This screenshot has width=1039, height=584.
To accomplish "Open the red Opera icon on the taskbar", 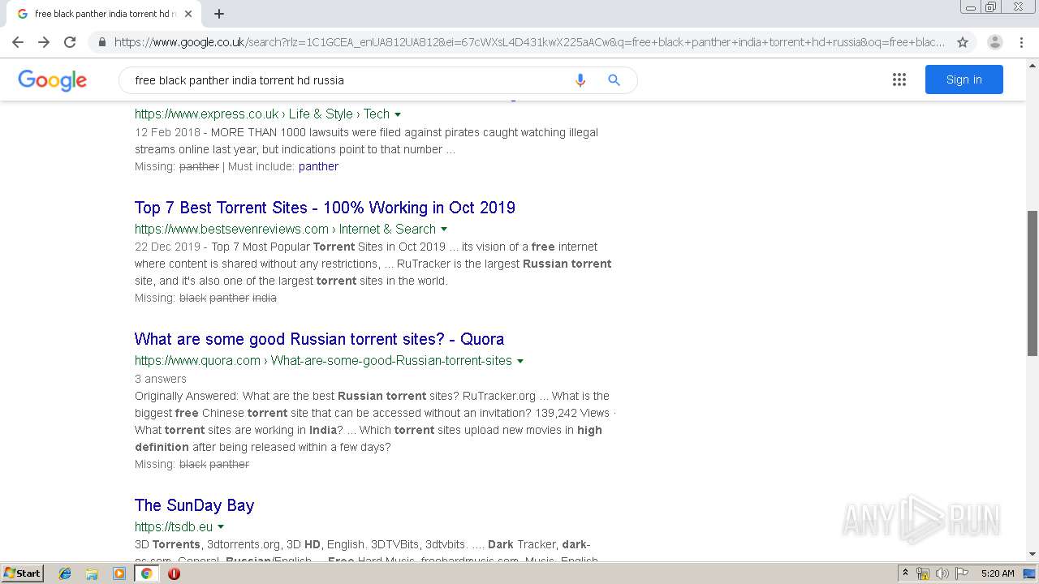I will pyautogui.click(x=174, y=573).
